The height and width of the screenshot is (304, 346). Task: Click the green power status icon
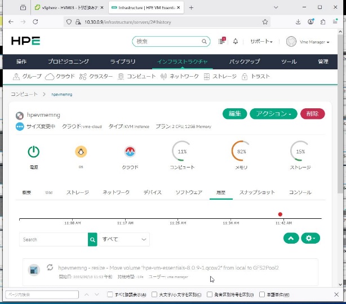tap(34, 151)
